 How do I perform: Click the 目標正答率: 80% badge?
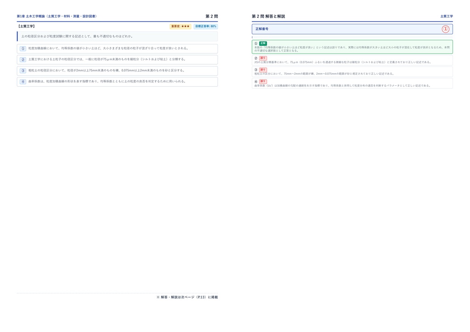[206, 26]
